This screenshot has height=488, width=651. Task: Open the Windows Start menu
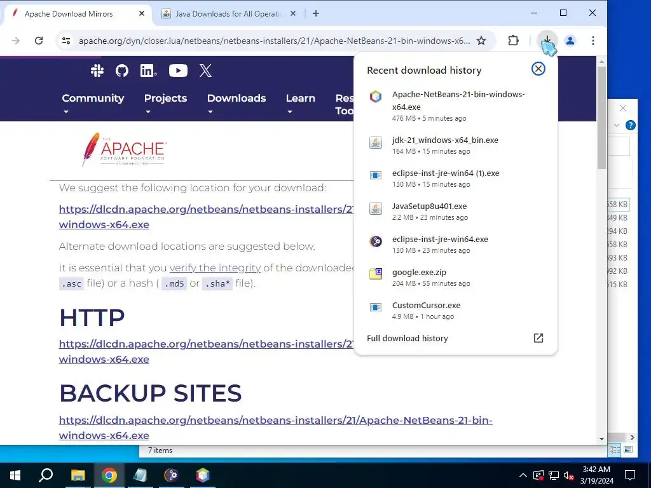click(x=15, y=475)
